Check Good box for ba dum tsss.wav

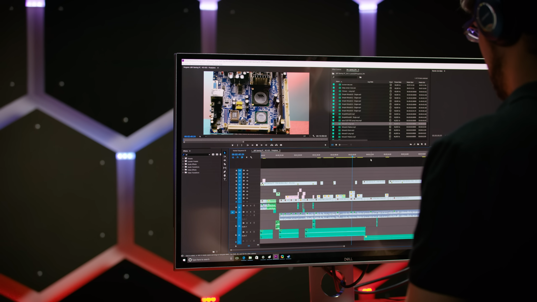[391, 85]
